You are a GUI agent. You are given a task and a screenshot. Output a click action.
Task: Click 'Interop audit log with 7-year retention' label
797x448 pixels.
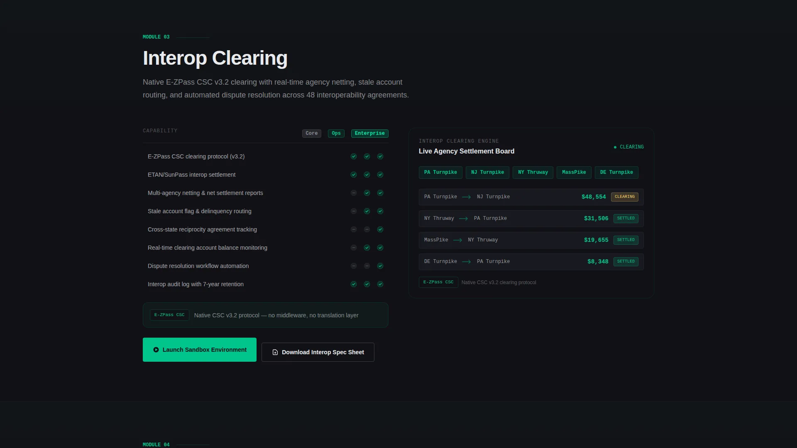196,284
